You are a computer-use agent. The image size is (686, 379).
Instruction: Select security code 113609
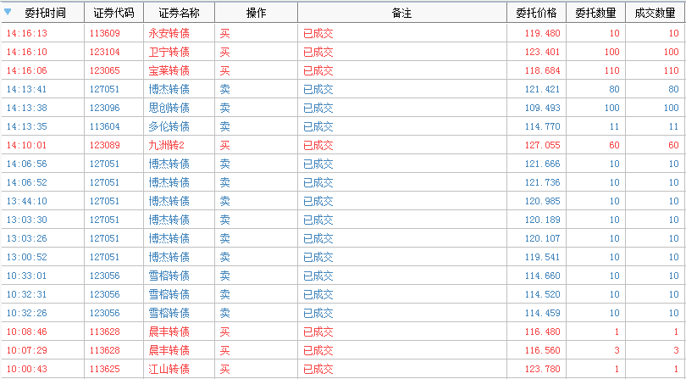pos(104,33)
